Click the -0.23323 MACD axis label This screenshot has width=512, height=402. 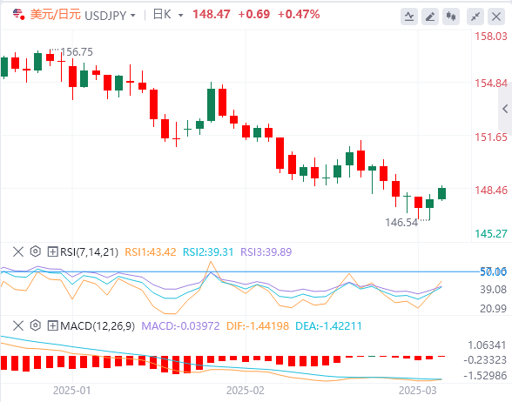pyautogui.click(x=485, y=360)
